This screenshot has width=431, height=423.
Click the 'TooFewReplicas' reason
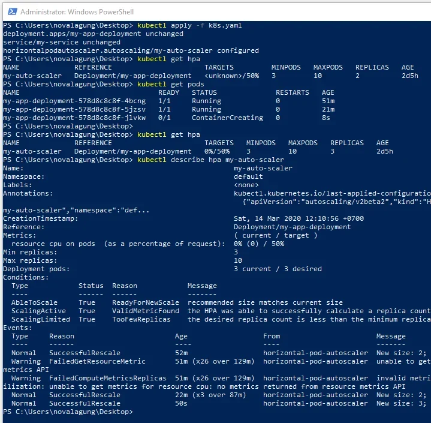pyautogui.click(x=141, y=320)
